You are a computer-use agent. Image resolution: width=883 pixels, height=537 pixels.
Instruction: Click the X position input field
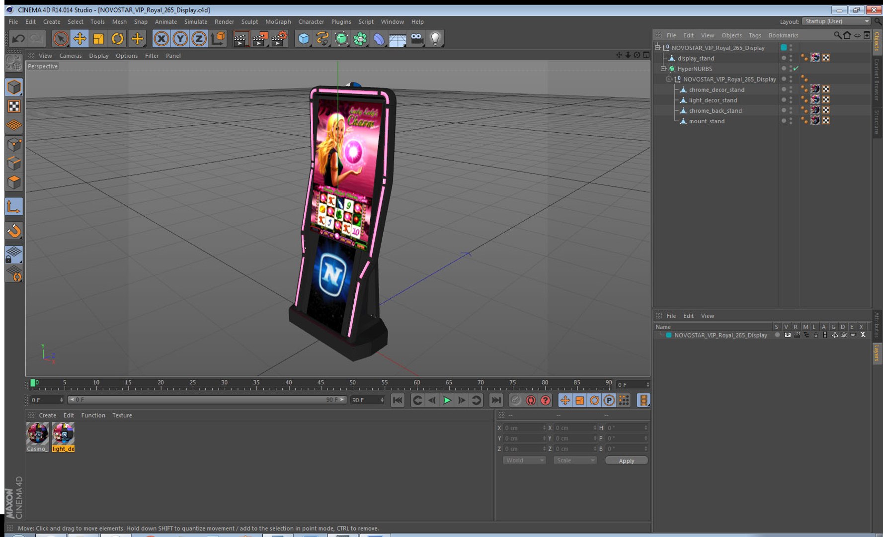pyautogui.click(x=524, y=428)
